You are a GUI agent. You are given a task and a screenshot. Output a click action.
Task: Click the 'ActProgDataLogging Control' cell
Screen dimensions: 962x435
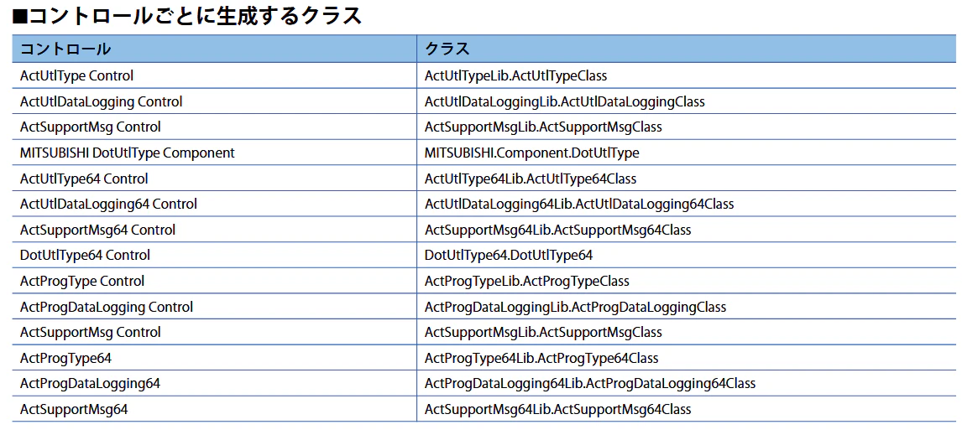point(214,306)
